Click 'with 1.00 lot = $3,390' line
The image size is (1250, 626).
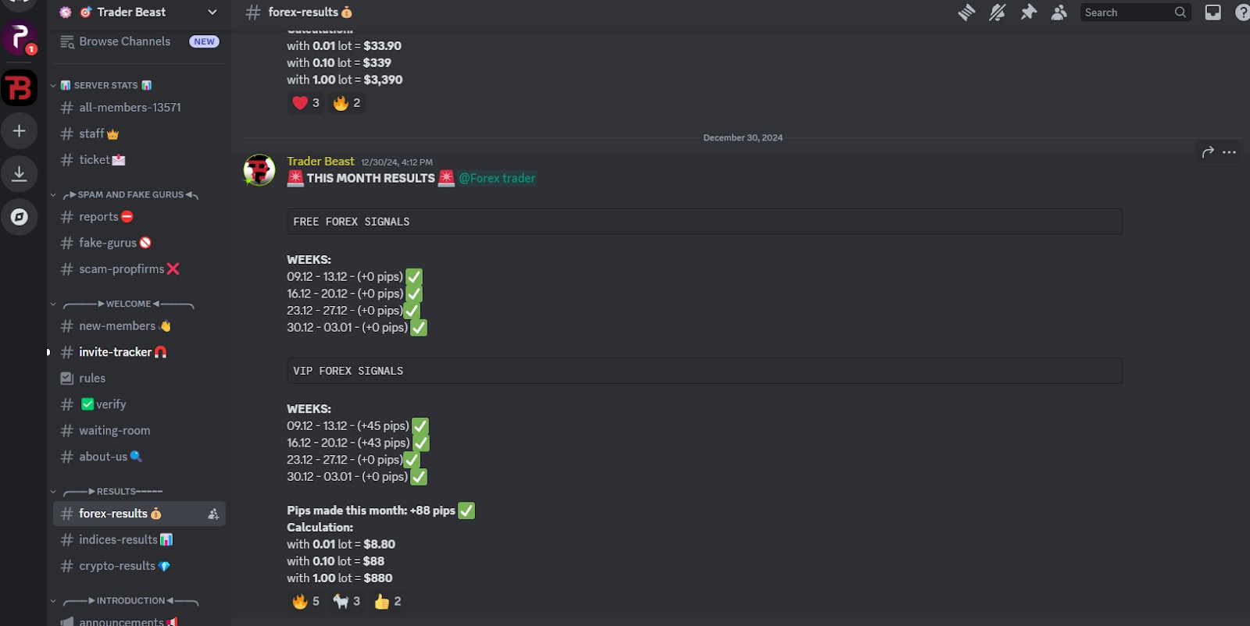(345, 80)
